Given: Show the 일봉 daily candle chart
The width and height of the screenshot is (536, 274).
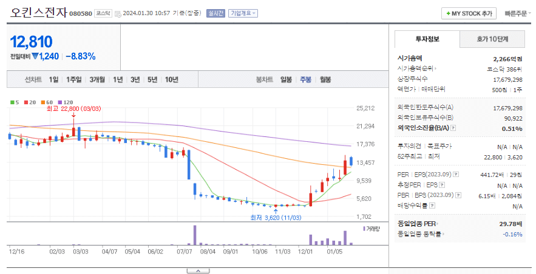Looking at the screenshot, I should click(286, 80).
